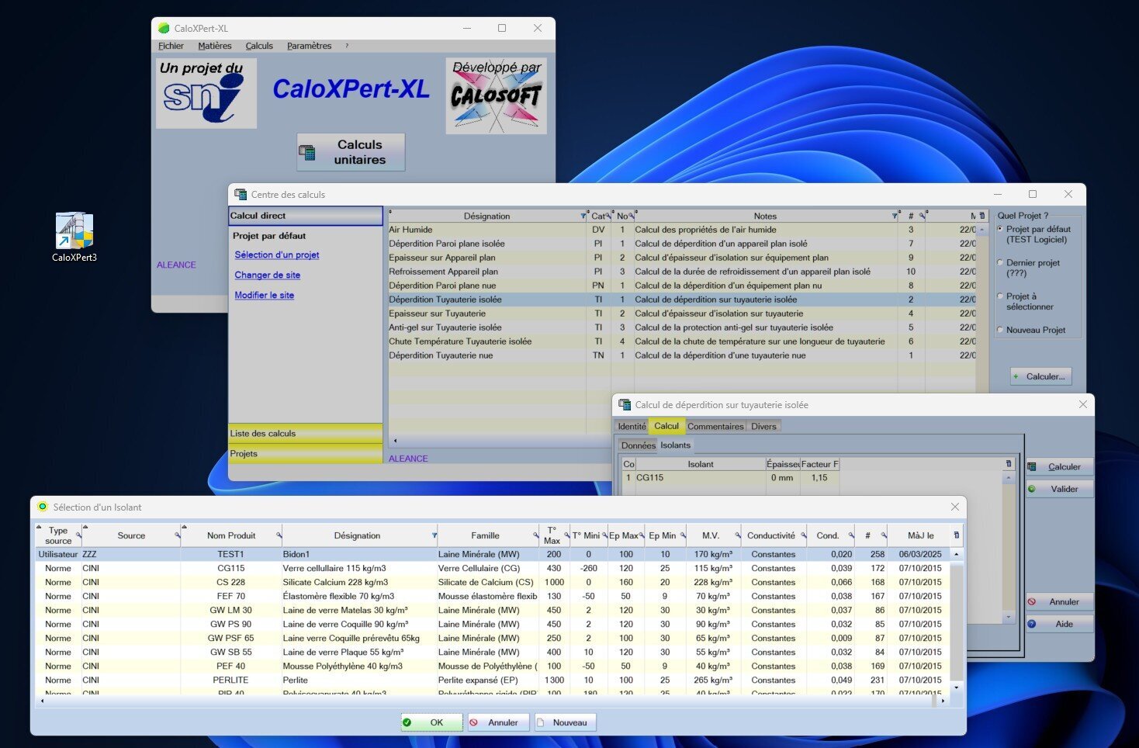Image resolution: width=1139 pixels, height=748 pixels.
Task: Select the Air Humide calculation row
Action: [x=682, y=230]
